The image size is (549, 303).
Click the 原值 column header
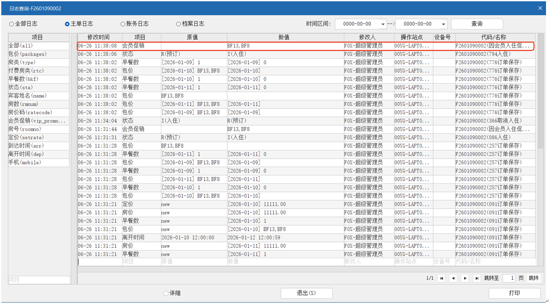coord(194,38)
